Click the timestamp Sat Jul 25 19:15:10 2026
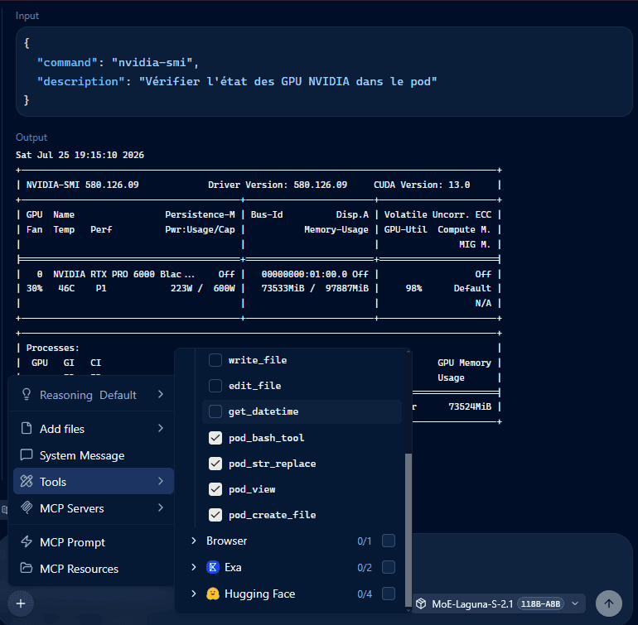 [x=80, y=155]
